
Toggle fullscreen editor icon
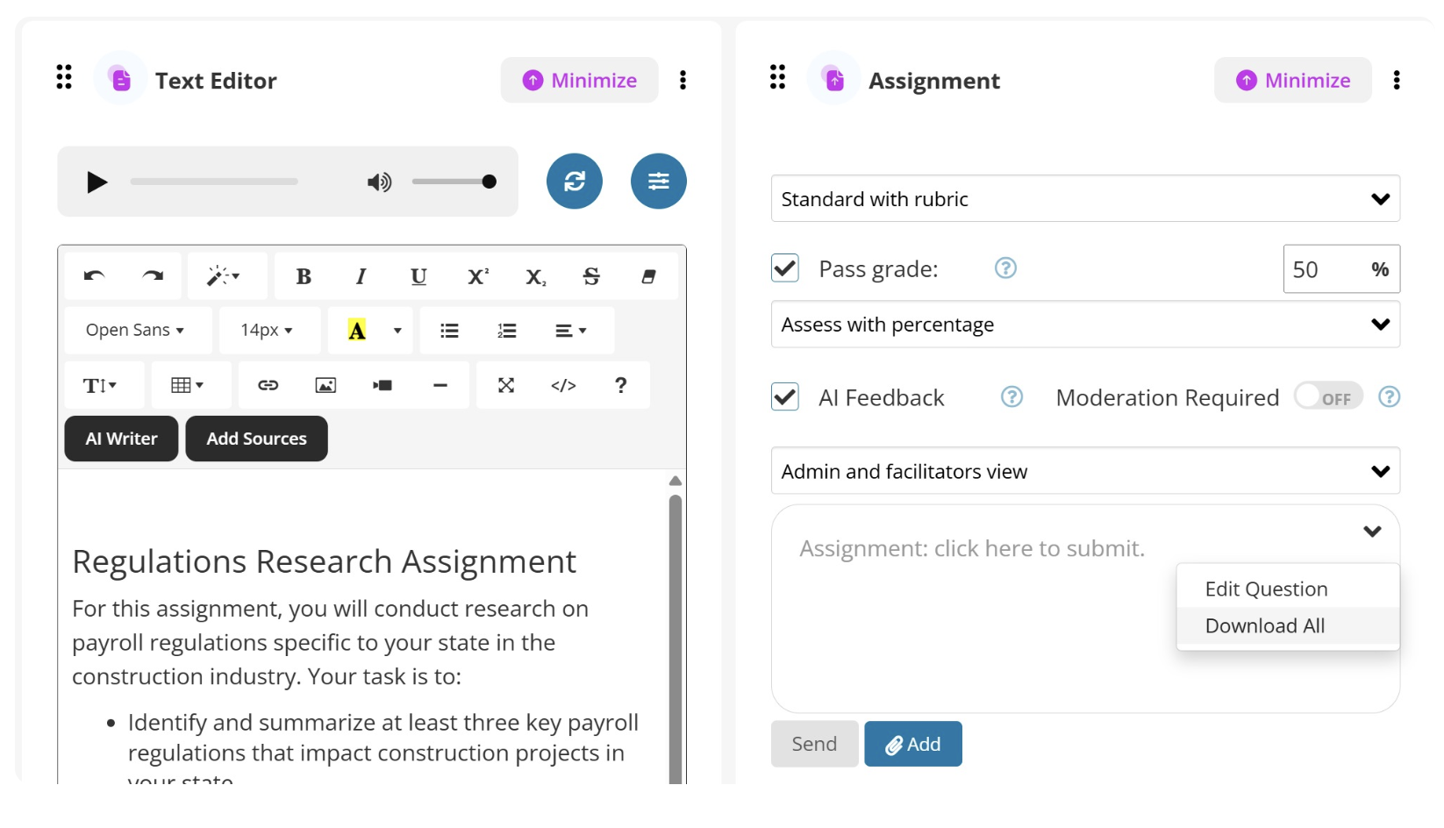[506, 385]
